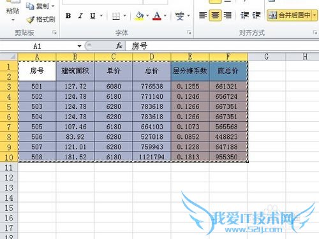Select column G header

[x=267, y=57]
